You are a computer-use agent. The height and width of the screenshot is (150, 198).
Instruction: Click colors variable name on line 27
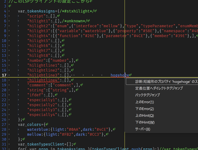[34, 125]
